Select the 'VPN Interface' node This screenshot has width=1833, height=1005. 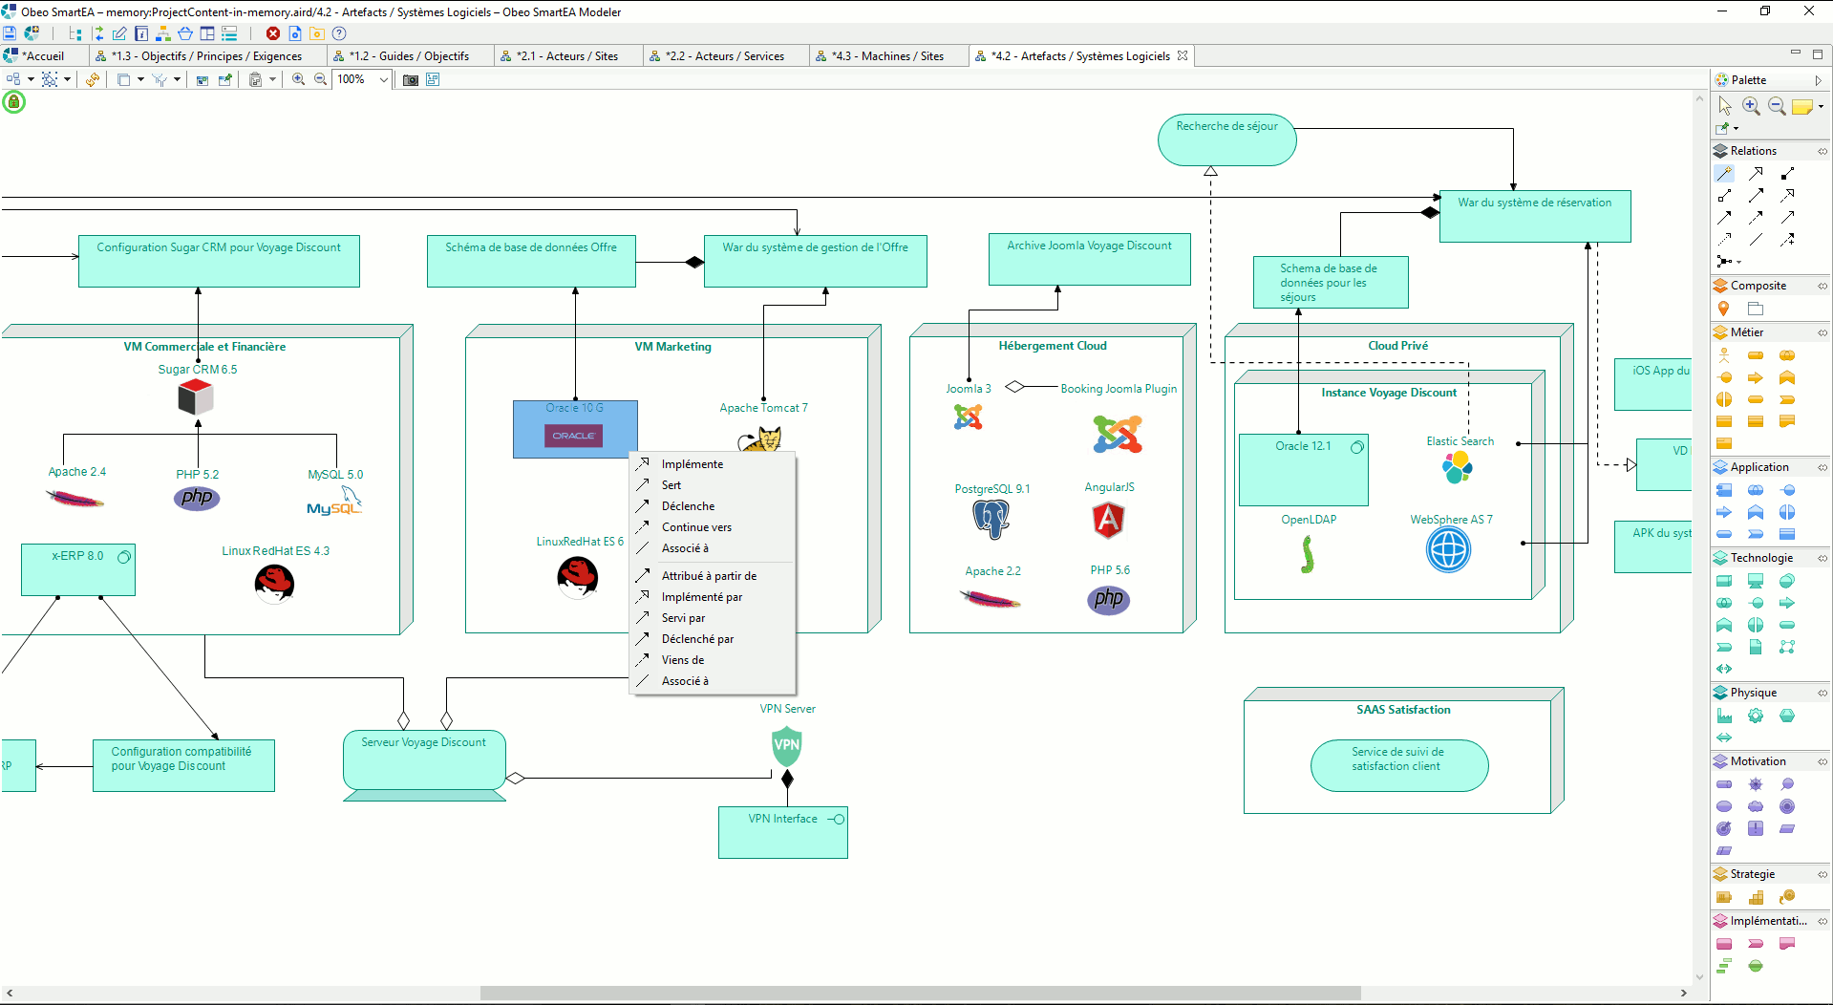tap(782, 832)
